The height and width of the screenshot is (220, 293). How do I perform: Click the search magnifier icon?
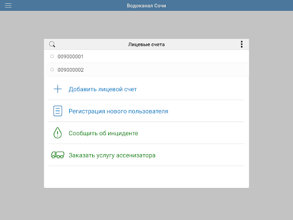[x=52, y=44]
